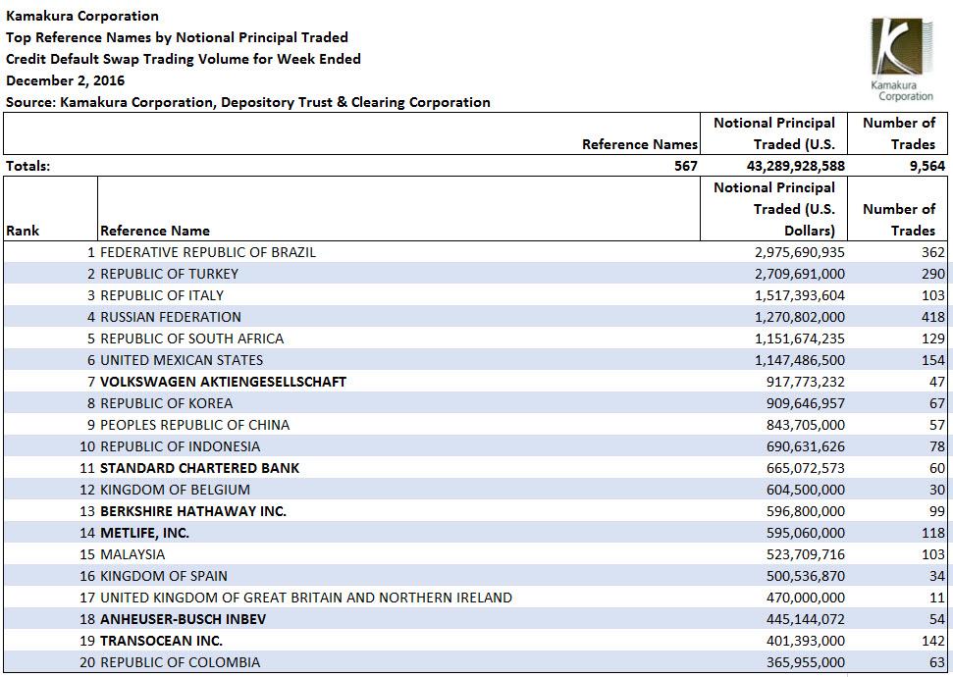Select total notional value 43,289,928,588
The height and width of the screenshot is (677, 953).
(x=796, y=166)
